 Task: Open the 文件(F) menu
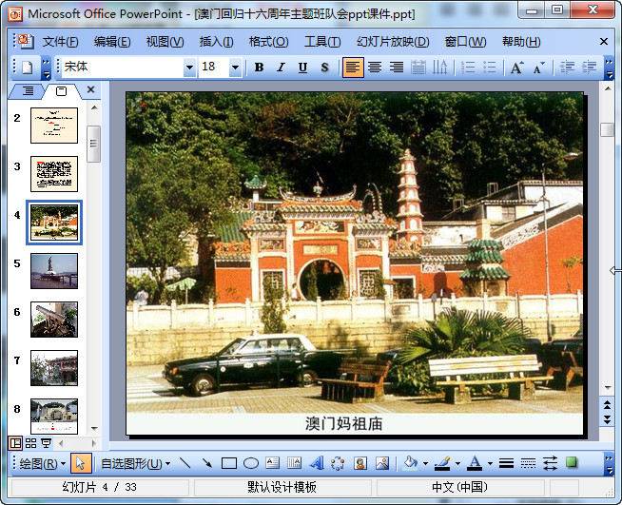pos(60,42)
